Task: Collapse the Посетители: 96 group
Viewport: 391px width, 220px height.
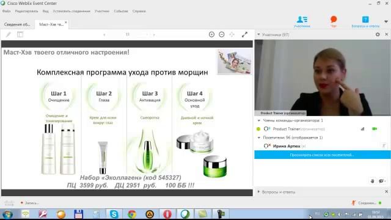Action: pyautogui.click(x=259, y=137)
